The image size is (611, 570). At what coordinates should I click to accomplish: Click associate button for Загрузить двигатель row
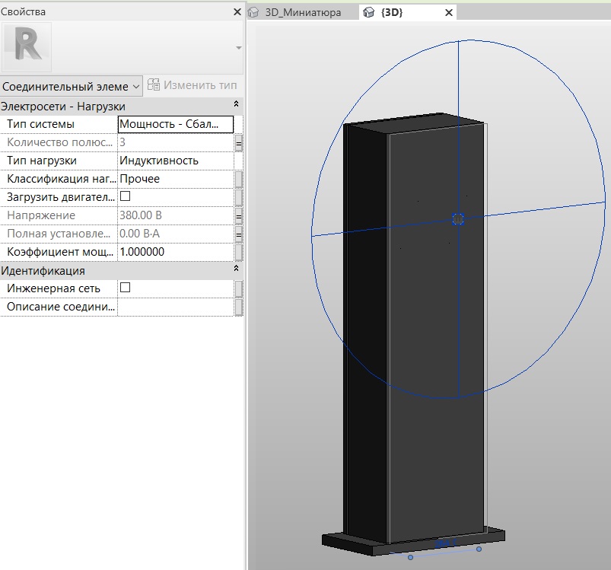pos(239,198)
